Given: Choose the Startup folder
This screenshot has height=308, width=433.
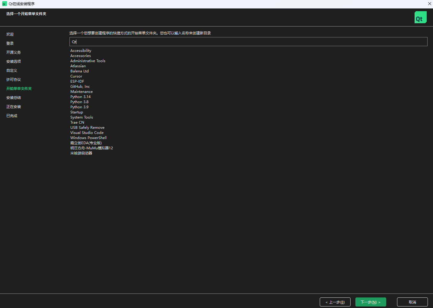Looking at the screenshot, I should [76, 112].
